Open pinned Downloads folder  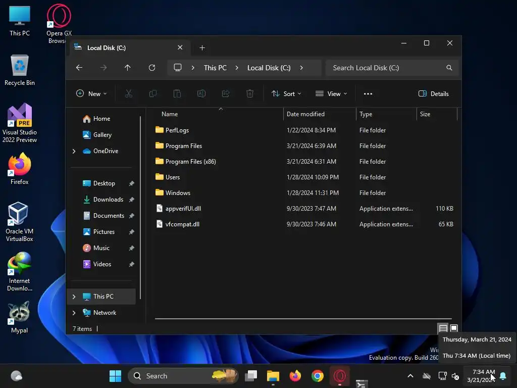pos(108,200)
